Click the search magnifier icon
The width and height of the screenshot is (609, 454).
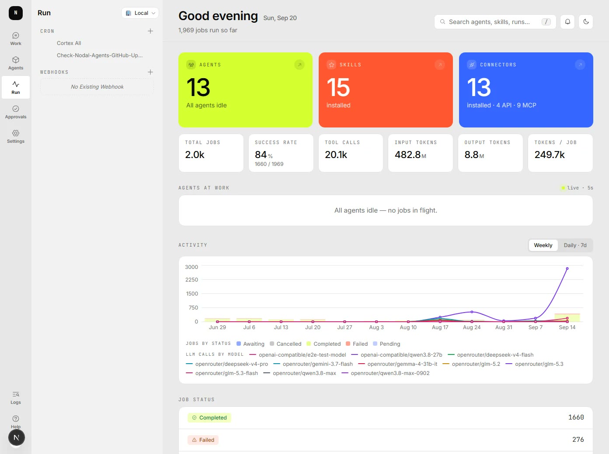coord(442,22)
